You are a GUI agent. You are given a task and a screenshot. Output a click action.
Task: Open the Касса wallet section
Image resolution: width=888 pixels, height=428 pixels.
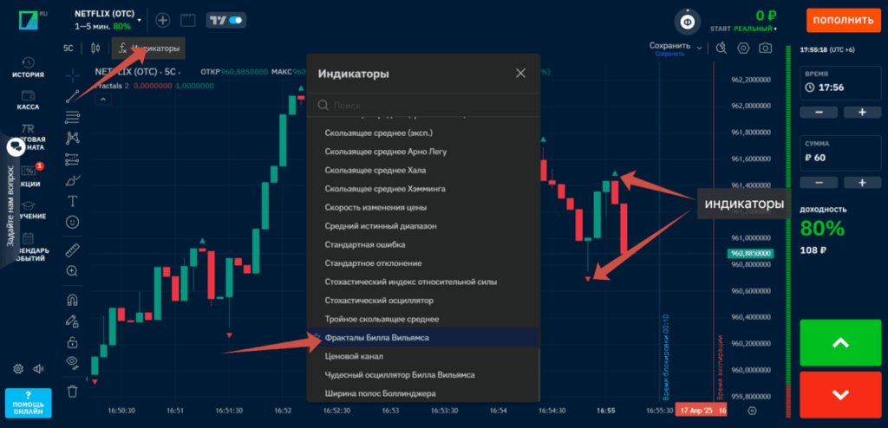click(28, 100)
